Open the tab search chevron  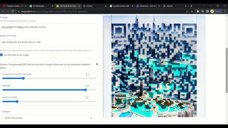tap(204, 6)
